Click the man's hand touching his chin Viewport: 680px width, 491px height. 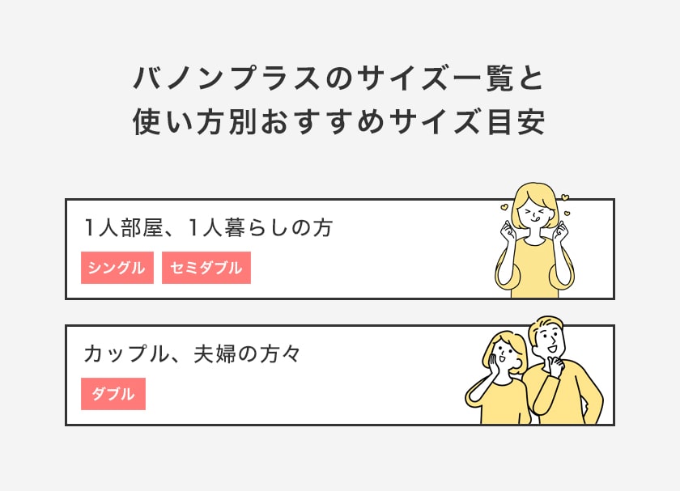point(555,362)
